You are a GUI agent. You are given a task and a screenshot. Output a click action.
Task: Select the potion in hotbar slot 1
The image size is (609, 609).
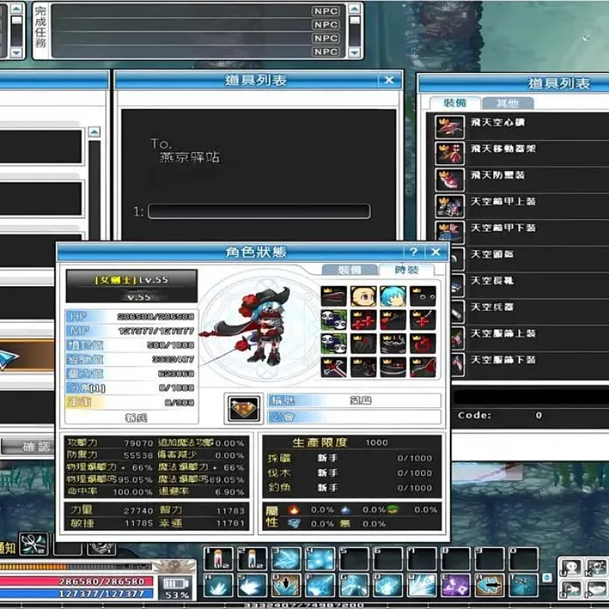click(218, 558)
